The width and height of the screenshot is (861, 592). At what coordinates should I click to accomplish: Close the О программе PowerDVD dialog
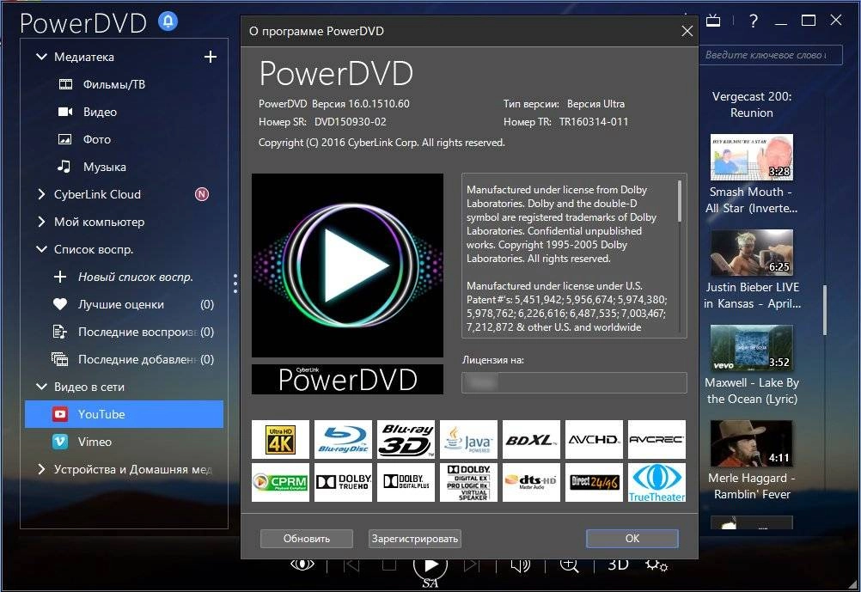pos(687,31)
